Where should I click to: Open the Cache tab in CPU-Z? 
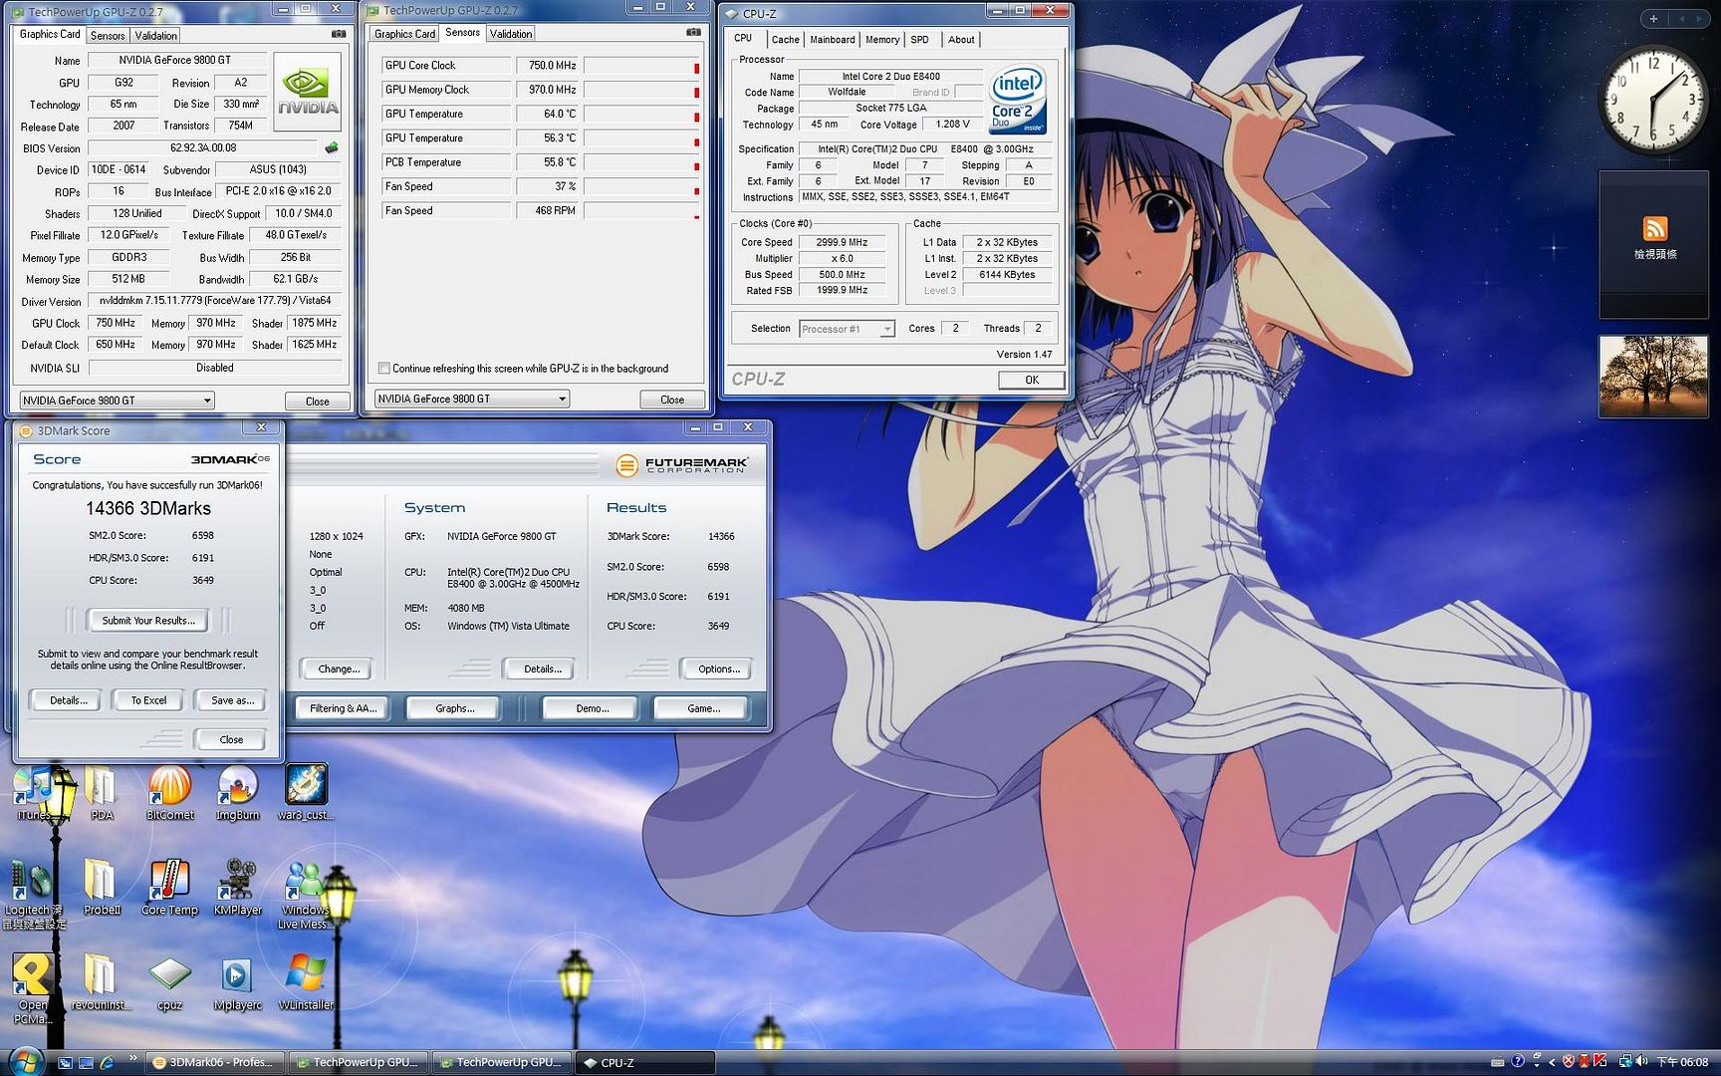785,40
